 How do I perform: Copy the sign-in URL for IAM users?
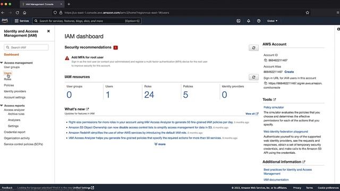[x=266, y=83]
